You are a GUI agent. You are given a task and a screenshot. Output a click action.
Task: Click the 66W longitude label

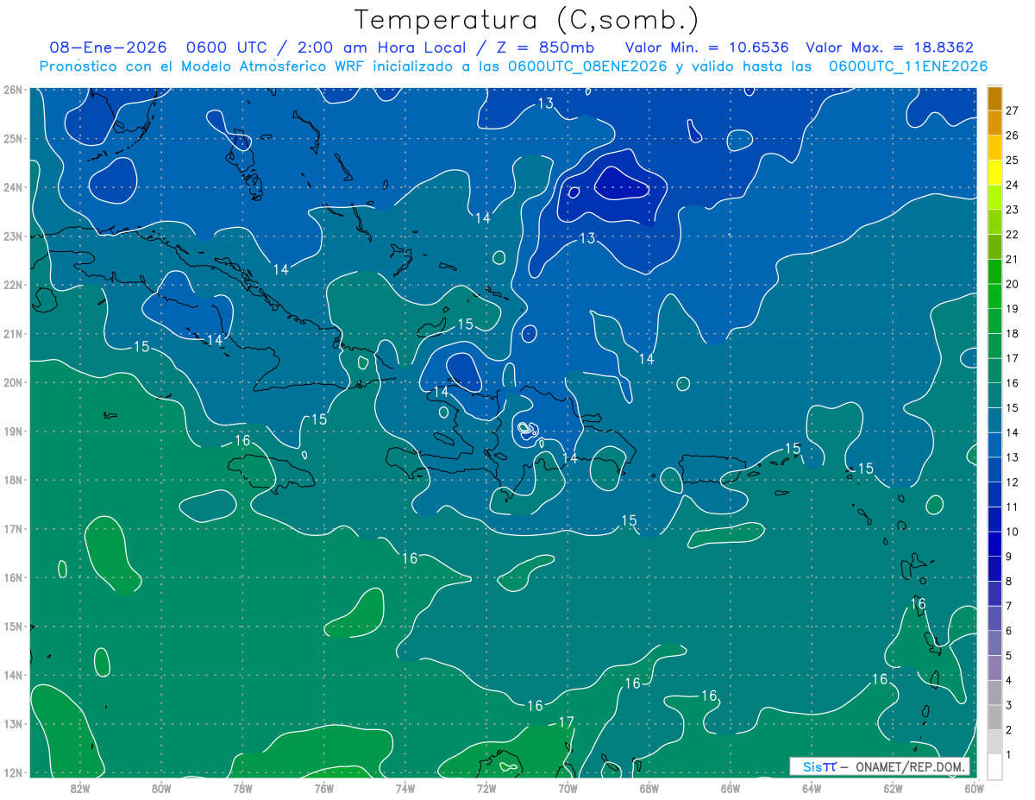(x=731, y=788)
